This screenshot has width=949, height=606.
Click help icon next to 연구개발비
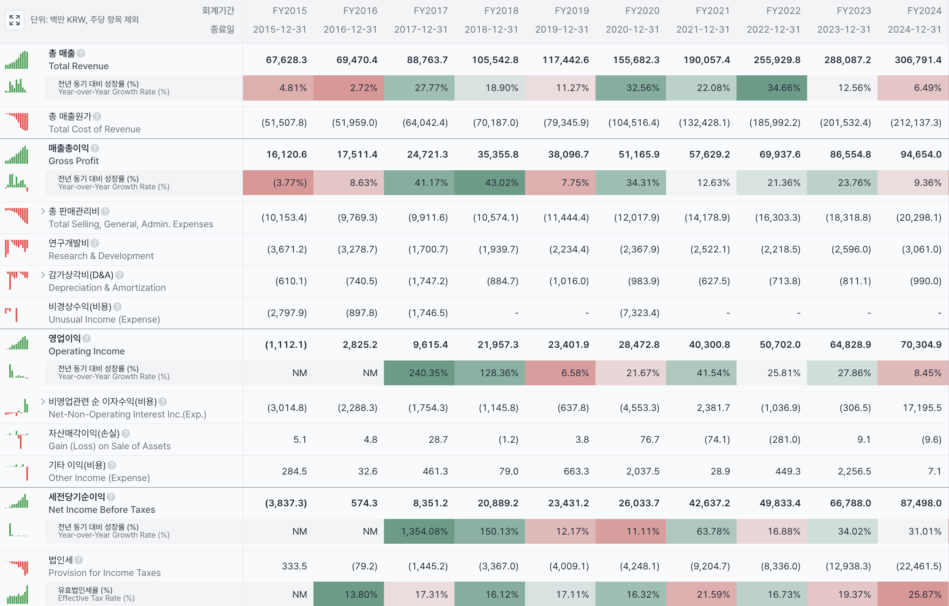(x=95, y=243)
